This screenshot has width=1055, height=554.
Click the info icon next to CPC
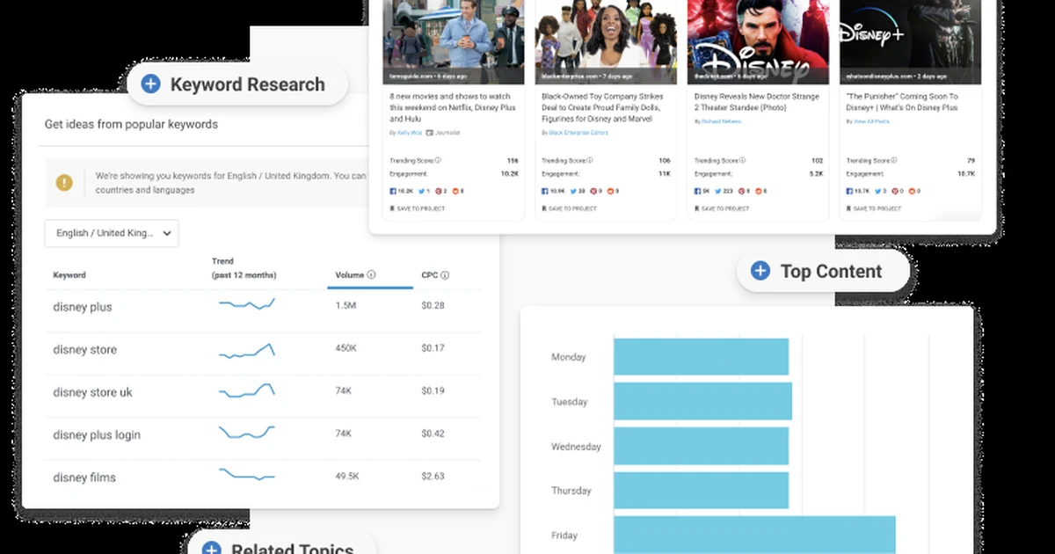click(445, 275)
